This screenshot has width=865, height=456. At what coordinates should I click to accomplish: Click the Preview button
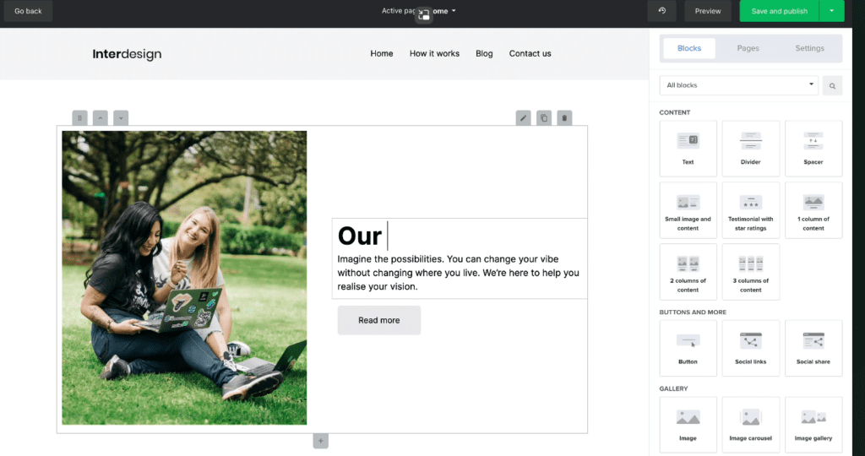708,11
